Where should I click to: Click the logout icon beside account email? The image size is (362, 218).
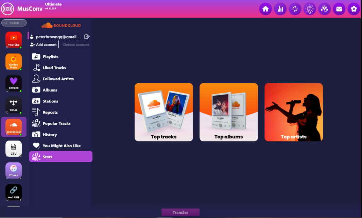(87, 37)
